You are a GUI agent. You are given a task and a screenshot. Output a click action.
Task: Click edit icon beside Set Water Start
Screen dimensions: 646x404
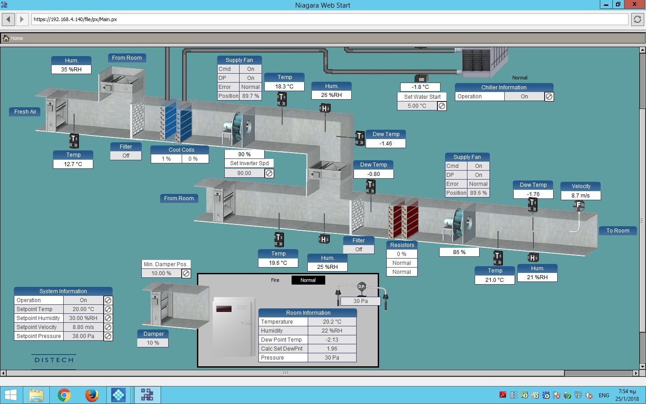[x=442, y=106]
